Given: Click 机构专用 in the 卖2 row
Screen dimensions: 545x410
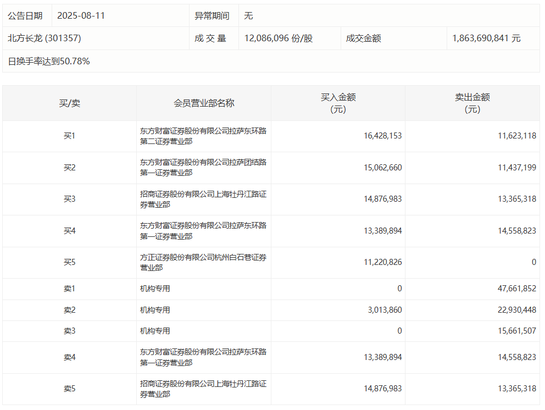Looking at the screenshot, I should click(155, 310).
